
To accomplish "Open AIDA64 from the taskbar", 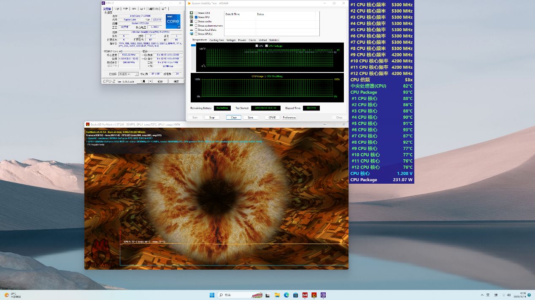I will pos(305,295).
